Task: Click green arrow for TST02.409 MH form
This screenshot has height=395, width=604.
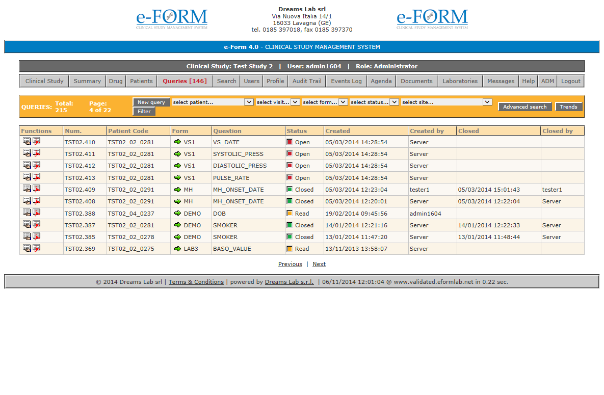Action: click(x=177, y=190)
